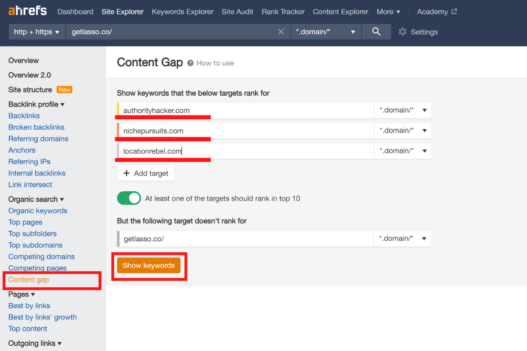Open Link intersect tool

[30, 185]
